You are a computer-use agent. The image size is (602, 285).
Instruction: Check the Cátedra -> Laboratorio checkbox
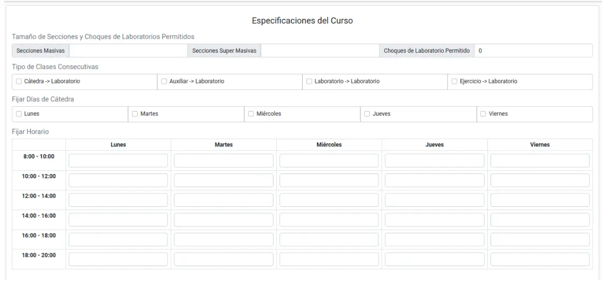pos(19,81)
